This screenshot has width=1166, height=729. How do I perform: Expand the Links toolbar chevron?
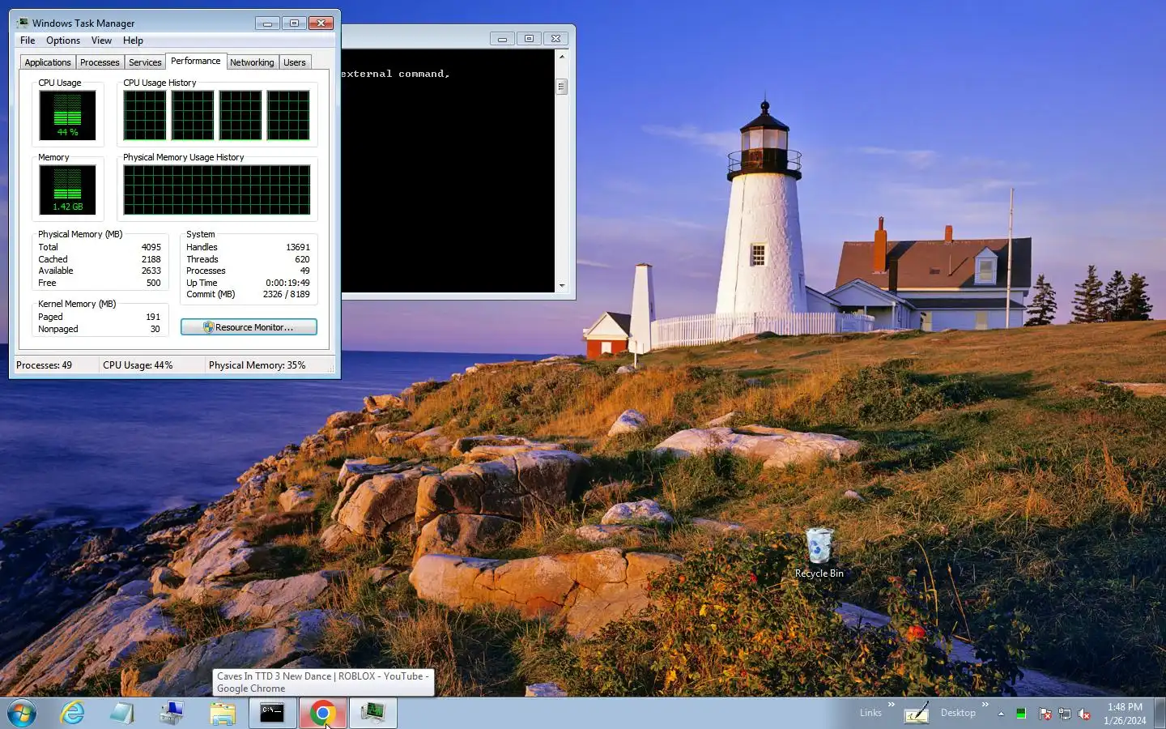point(892,705)
